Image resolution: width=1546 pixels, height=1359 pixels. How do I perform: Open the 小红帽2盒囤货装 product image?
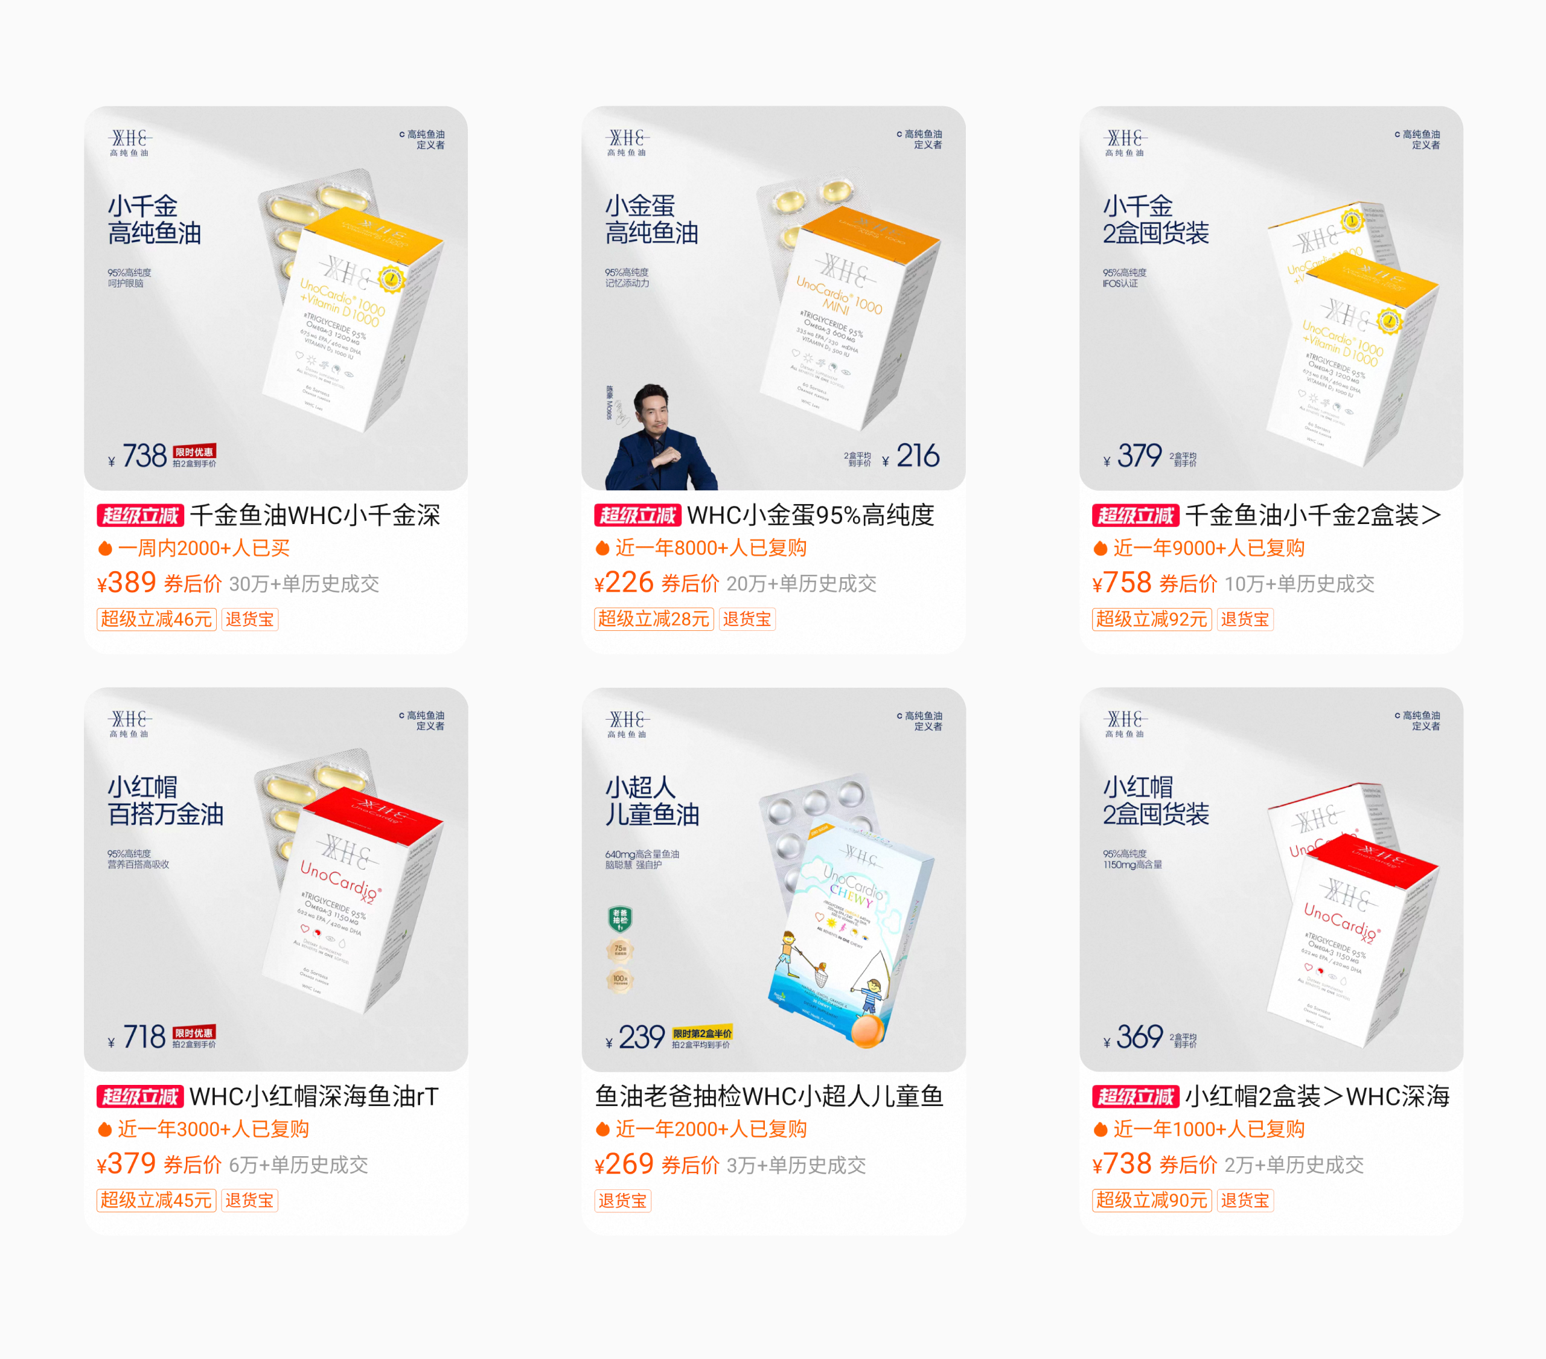pyautogui.click(x=1271, y=879)
